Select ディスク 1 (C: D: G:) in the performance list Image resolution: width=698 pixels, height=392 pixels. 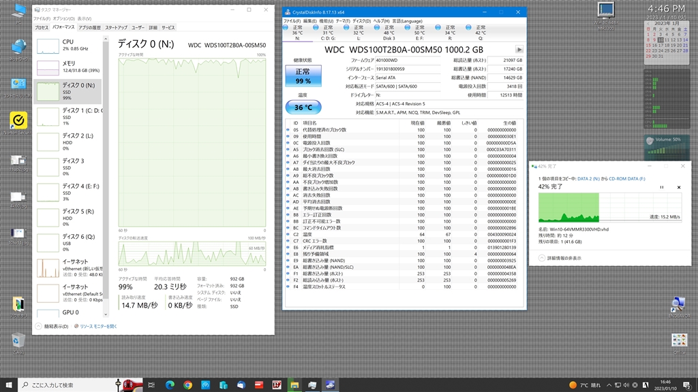tap(69, 116)
